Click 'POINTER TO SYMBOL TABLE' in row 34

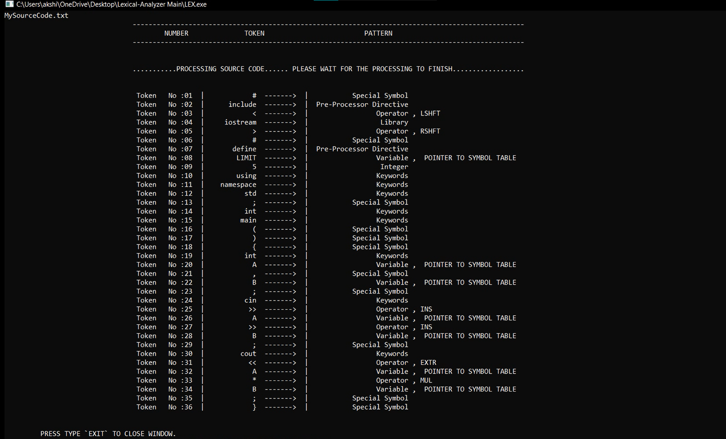pos(470,389)
